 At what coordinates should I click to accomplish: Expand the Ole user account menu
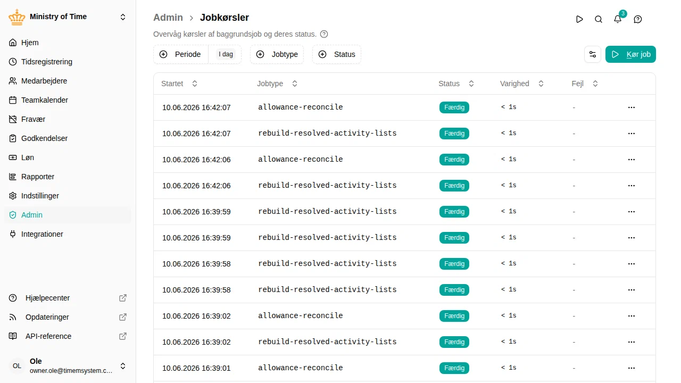tap(123, 366)
